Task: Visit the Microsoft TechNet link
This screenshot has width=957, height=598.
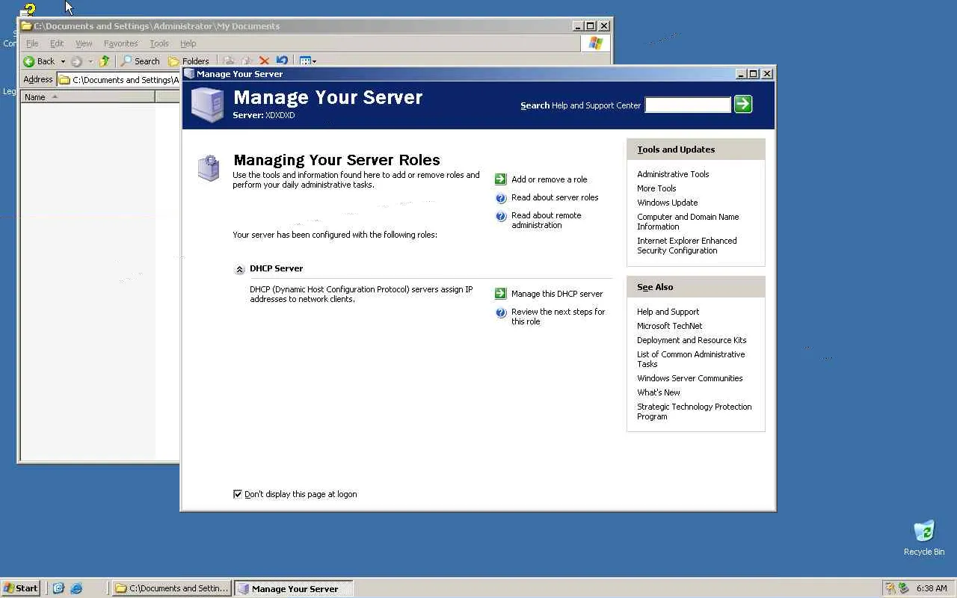Action: [x=670, y=326]
